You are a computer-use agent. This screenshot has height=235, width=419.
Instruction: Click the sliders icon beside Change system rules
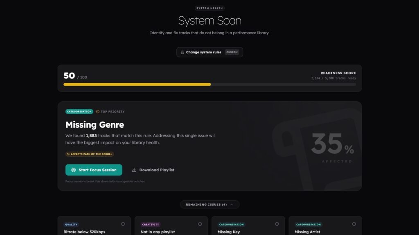pos(182,52)
